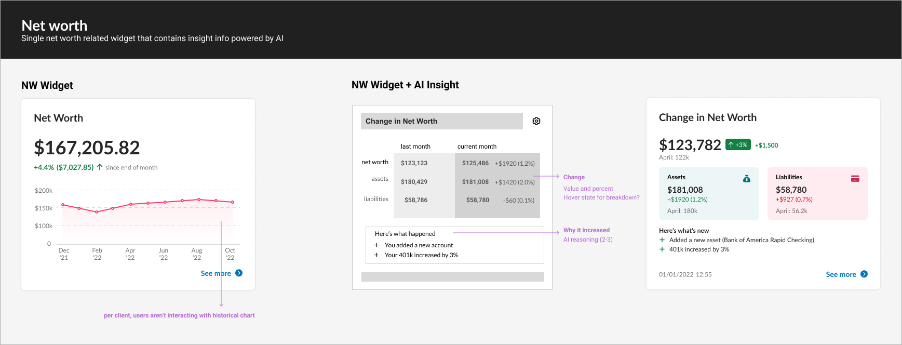Click 'You added a new account' text
This screenshot has height=345, width=902.
419,245
